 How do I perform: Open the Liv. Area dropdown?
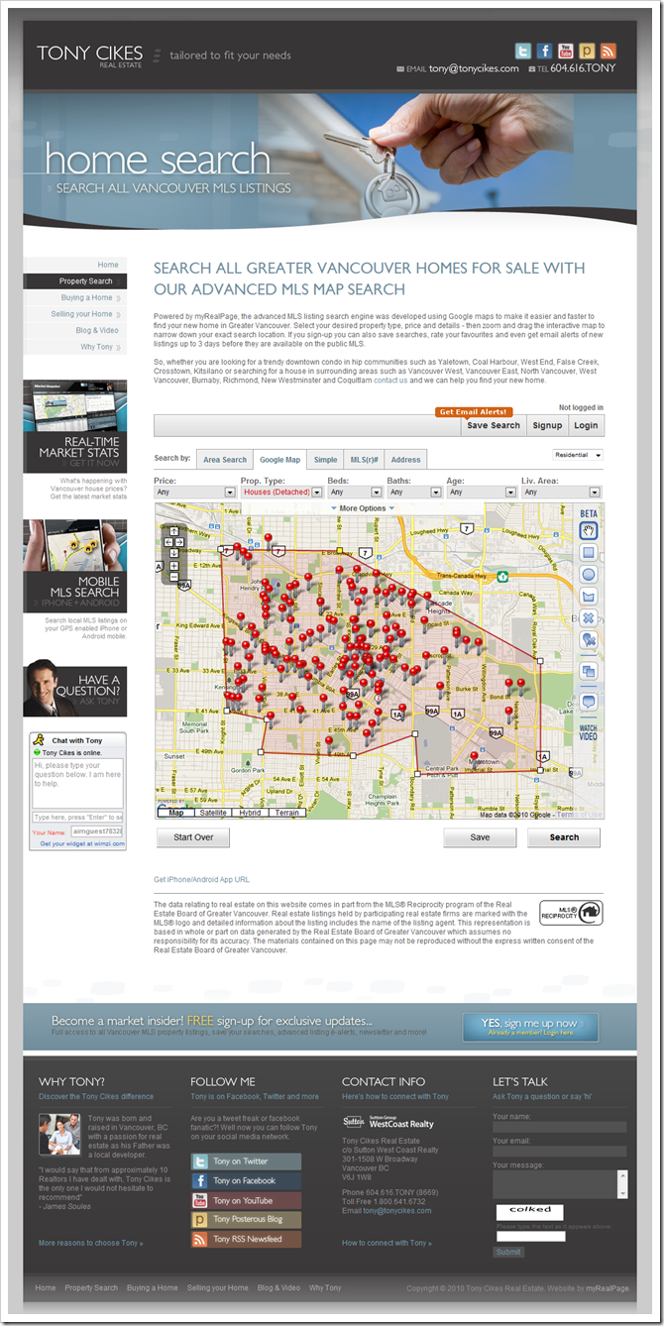[x=562, y=493]
